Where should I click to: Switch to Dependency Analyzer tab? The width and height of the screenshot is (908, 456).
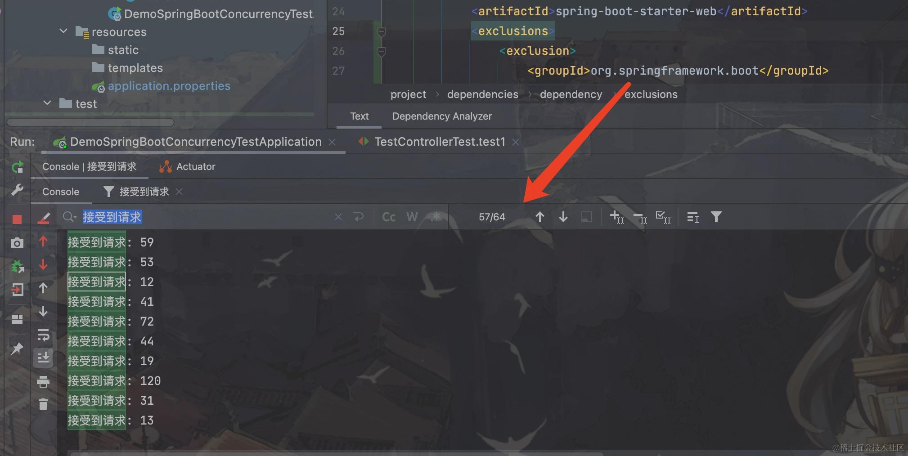pyautogui.click(x=442, y=116)
